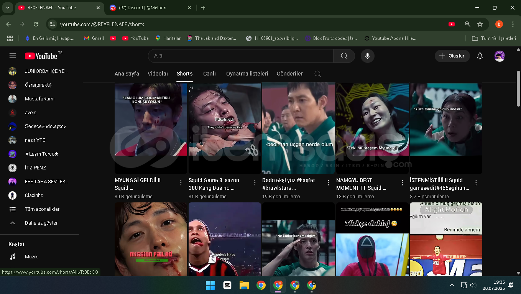The image size is (521, 294).
Task: Open Windows Start menu
Action: pyautogui.click(x=210, y=285)
